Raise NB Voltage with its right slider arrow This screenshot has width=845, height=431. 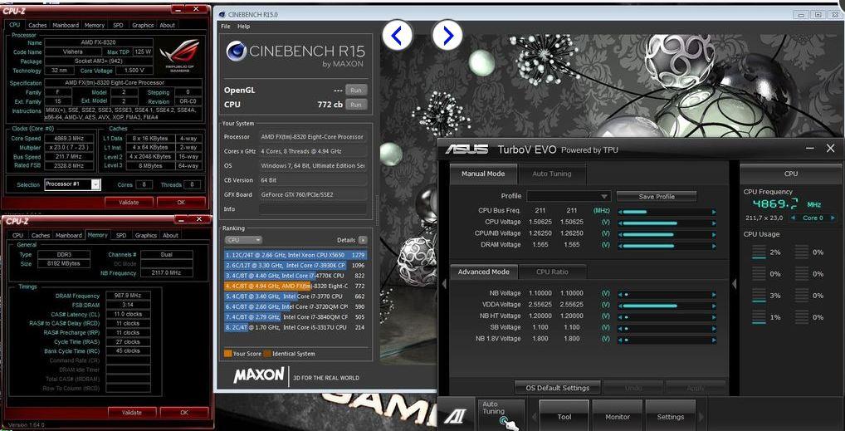714,295
